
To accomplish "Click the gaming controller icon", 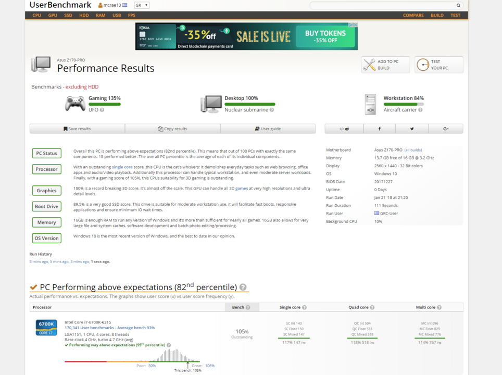I will 75,104.
